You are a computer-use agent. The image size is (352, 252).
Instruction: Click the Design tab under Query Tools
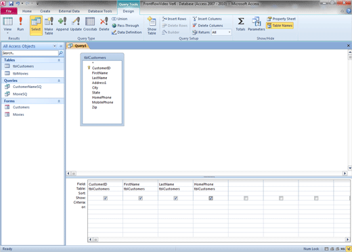tap(129, 11)
